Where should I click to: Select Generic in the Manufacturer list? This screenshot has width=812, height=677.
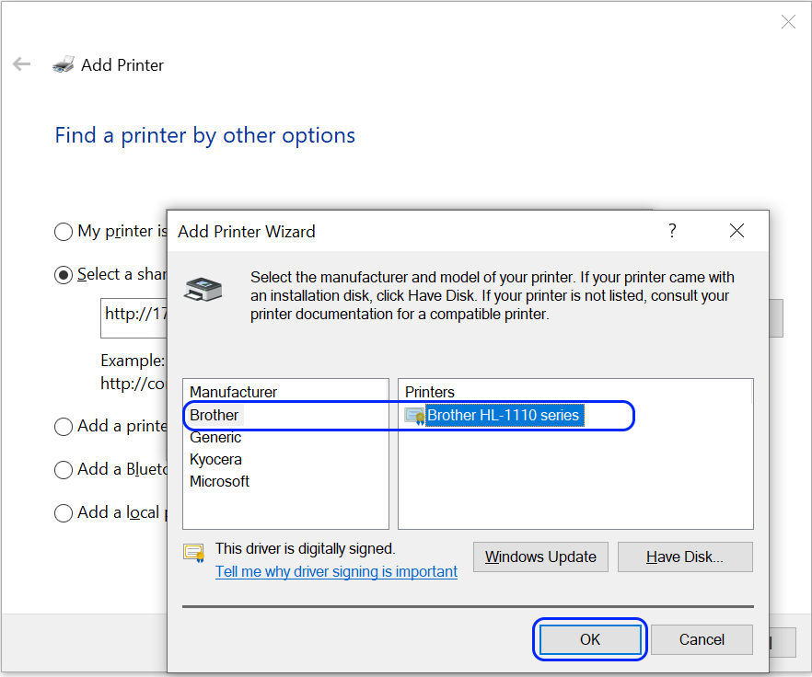pos(215,437)
